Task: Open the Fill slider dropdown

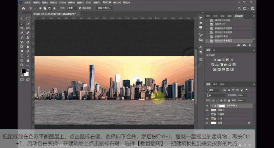Action: point(246,101)
